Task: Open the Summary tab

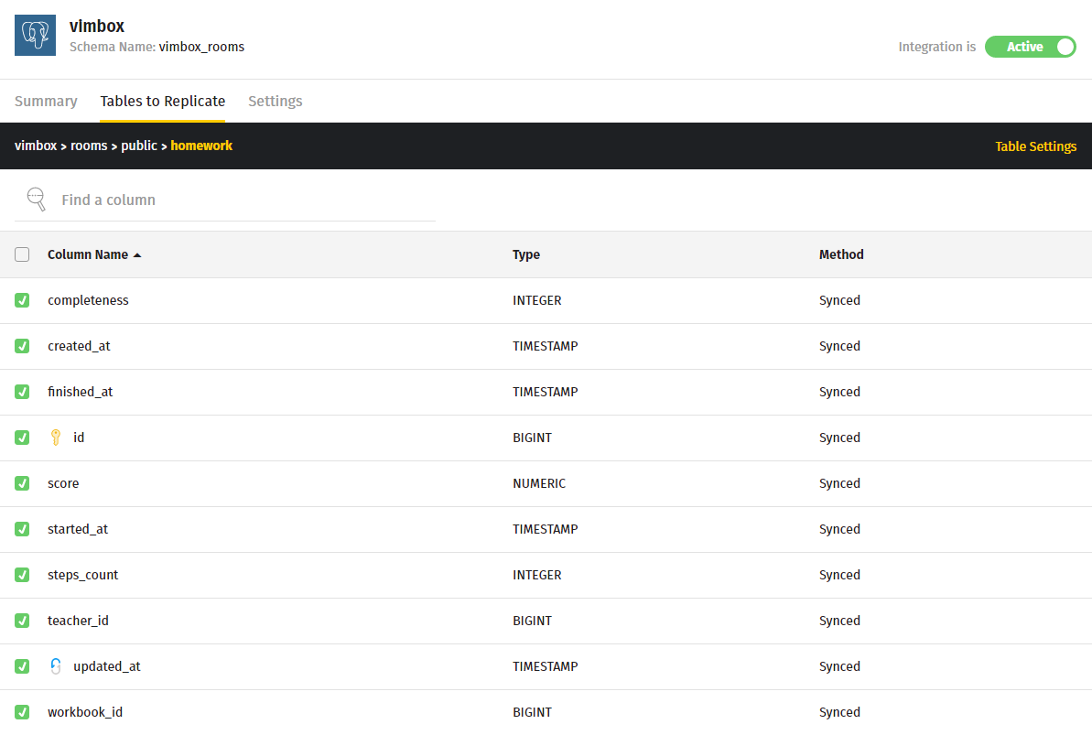Action: 46,101
